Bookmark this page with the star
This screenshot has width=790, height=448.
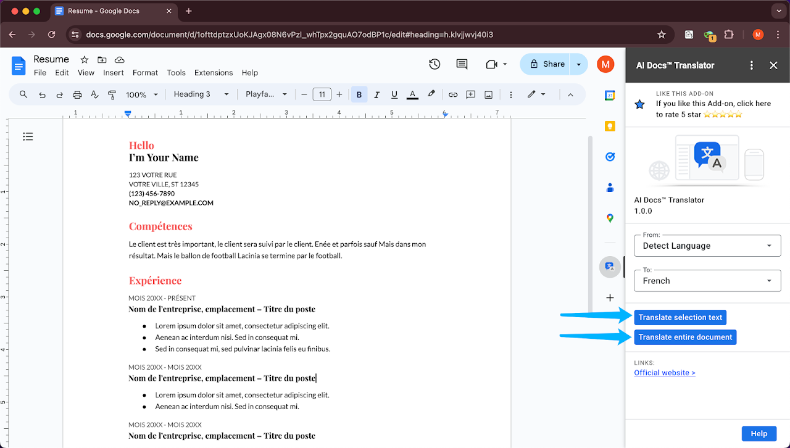(x=662, y=35)
